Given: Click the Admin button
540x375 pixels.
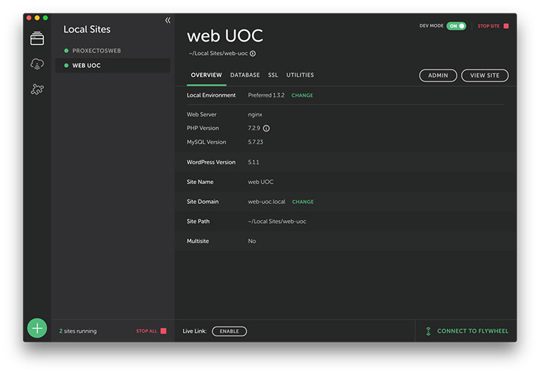Looking at the screenshot, I should pos(438,75).
